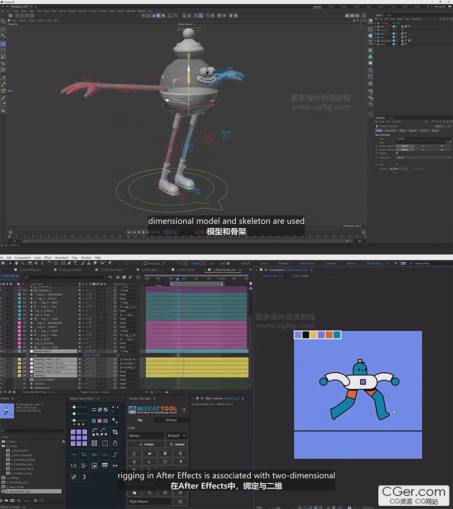Toggle the Scale property stopwatch
The height and width of the screenshot is (509, 453).
28,355
